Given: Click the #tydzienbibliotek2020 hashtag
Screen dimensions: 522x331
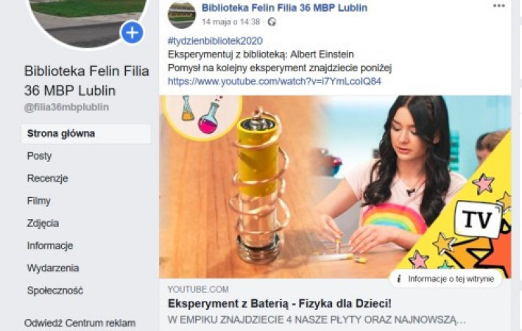Looking at the screenshot, I should click(x=215, y=41).
